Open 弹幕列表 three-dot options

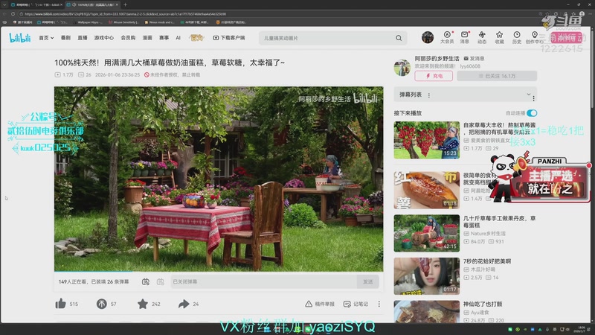tap(429, 95)
